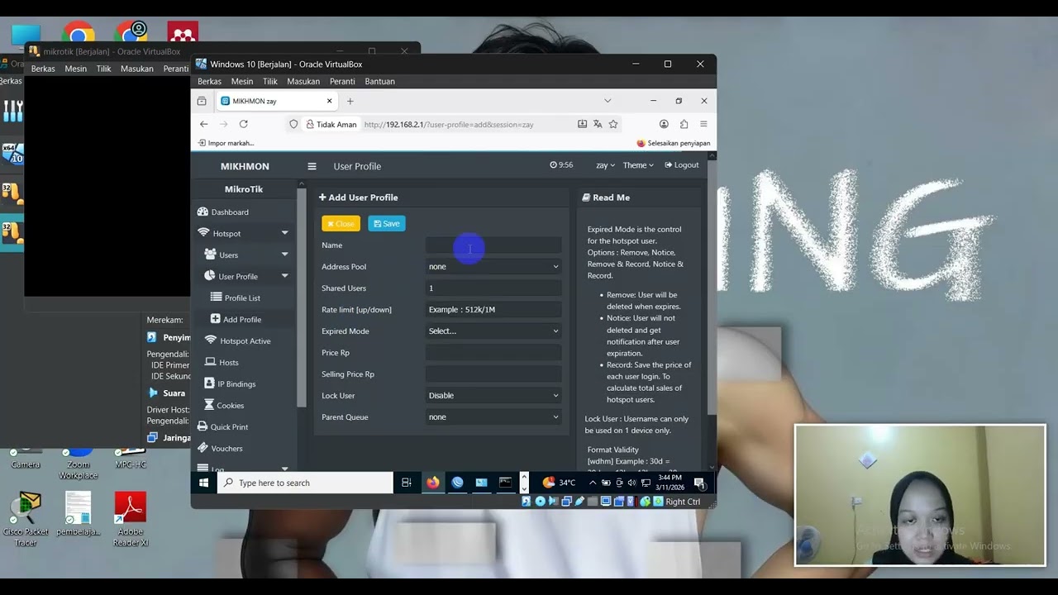Viewport: 1058px width, 595px height.
Task: Select the MIKHMON zay browser tab
Action: (x=277, y=101)
